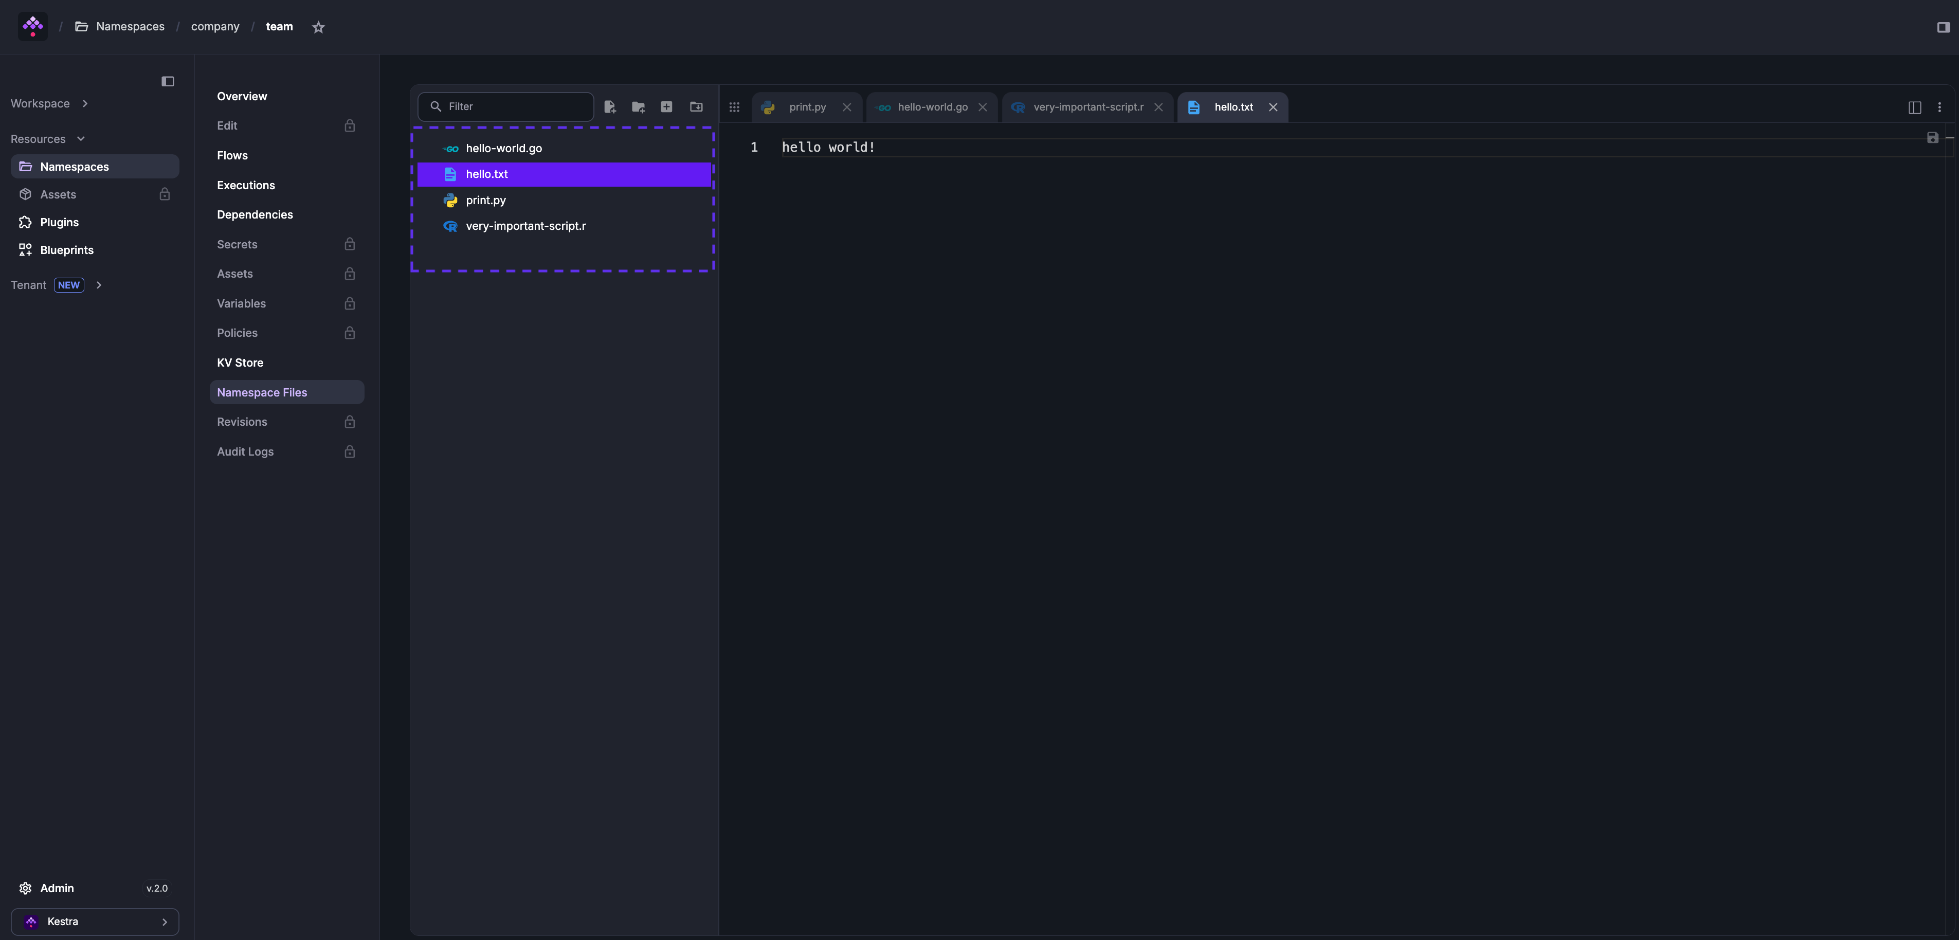Open very-important-script.r in the file tree
The width and height of the screenshot is (1959, 940).
click(x=564, y=226)
